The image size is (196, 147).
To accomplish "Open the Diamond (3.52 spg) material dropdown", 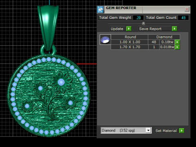I will (x=148, y=130).
